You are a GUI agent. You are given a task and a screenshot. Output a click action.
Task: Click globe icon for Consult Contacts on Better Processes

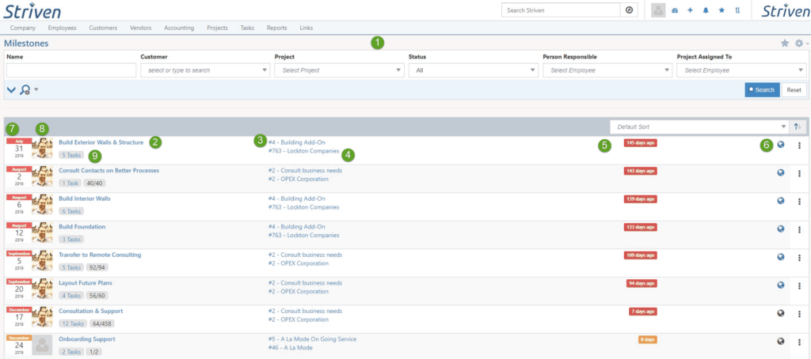click(x=781, y=173)
